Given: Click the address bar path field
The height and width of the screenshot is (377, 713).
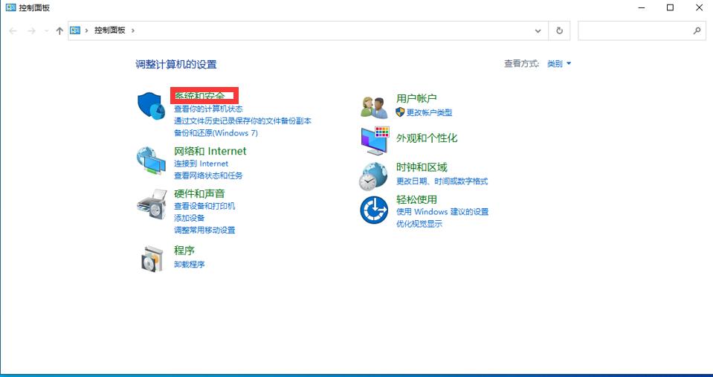Looking at the screenshot, I should pos(308,30).
